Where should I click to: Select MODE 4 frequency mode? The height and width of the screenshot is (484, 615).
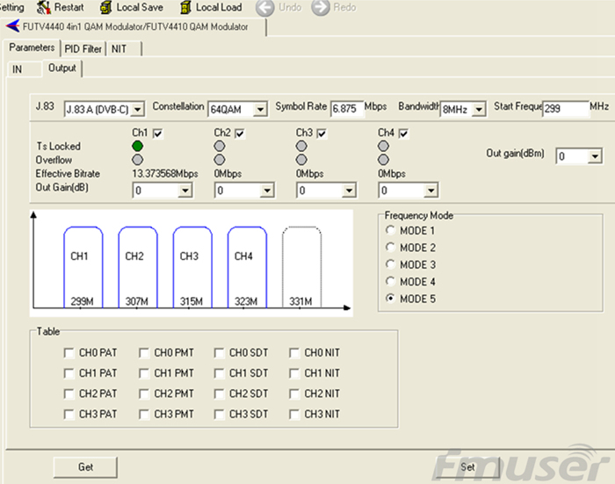click(390, 281)
